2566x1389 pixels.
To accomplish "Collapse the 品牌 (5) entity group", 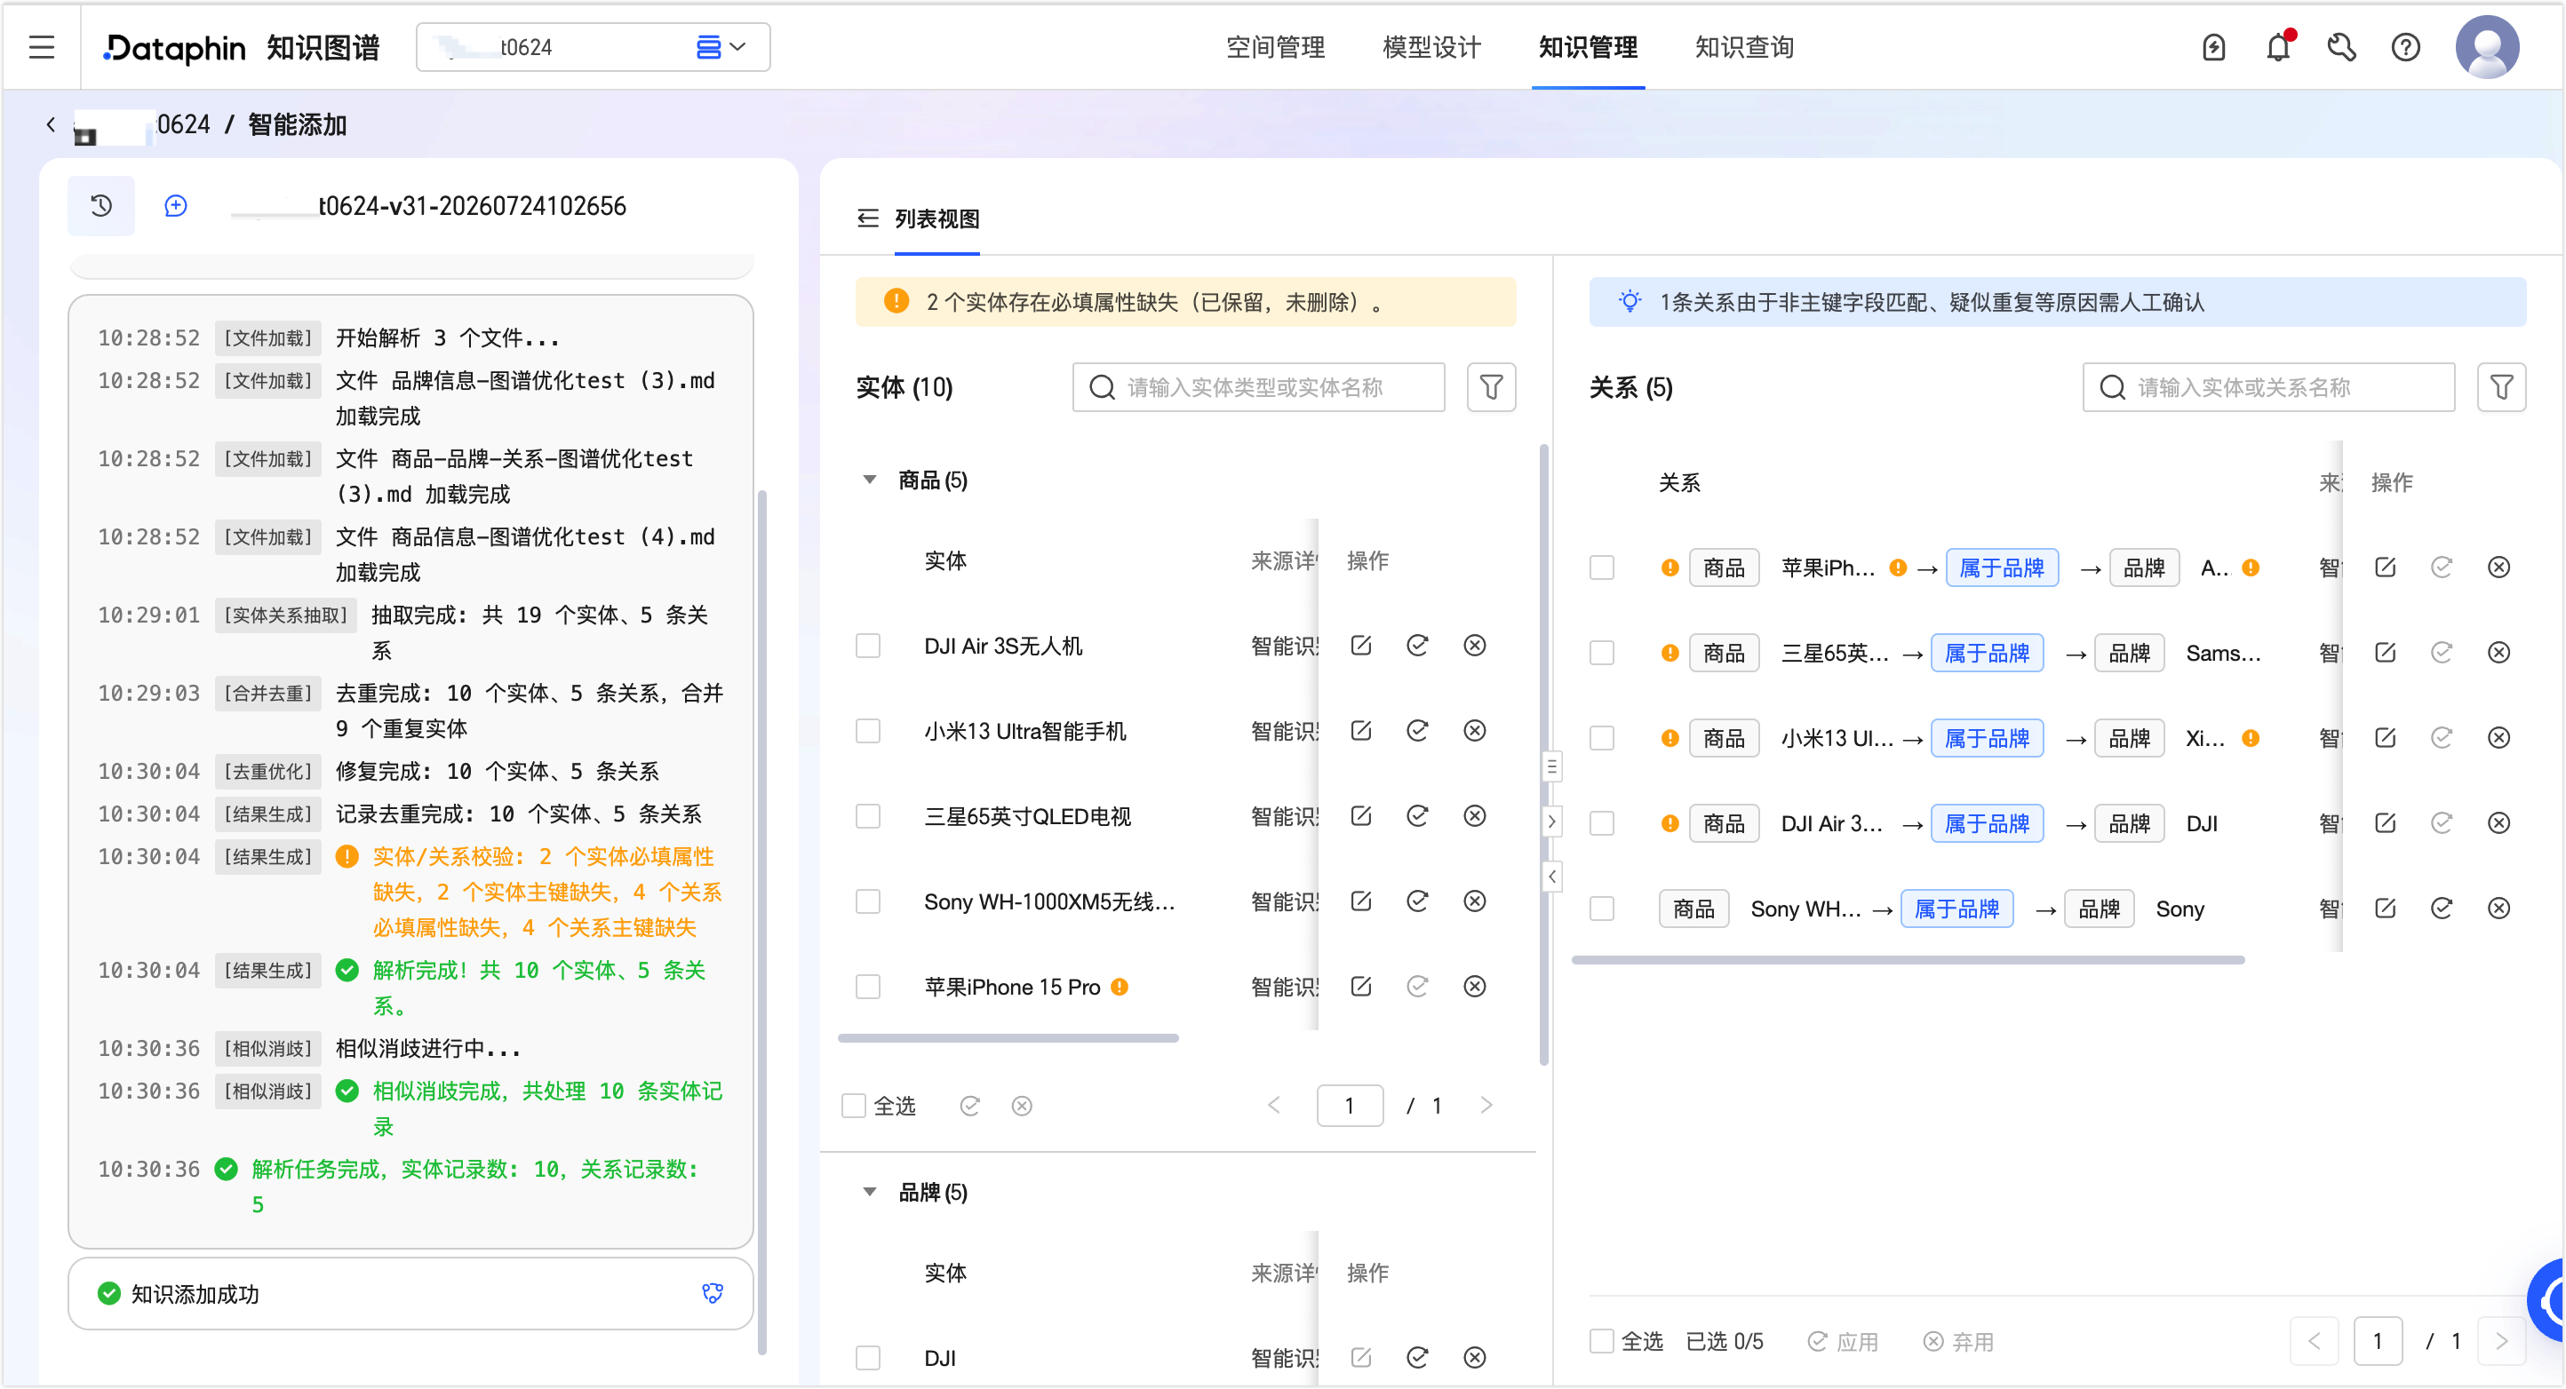I will (869, 1192).
